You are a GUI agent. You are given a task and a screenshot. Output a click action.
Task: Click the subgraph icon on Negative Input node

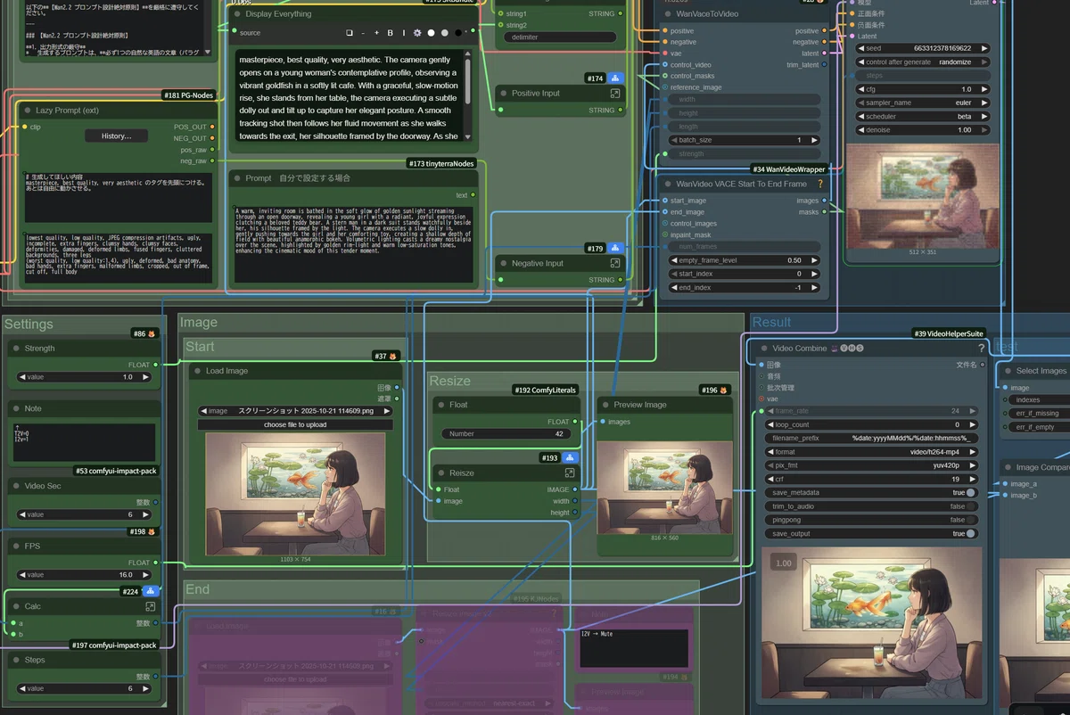[615, 264]
